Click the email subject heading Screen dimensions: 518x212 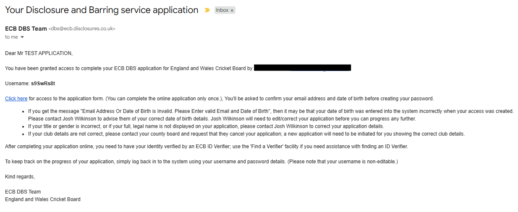click(x=102, y=10)
